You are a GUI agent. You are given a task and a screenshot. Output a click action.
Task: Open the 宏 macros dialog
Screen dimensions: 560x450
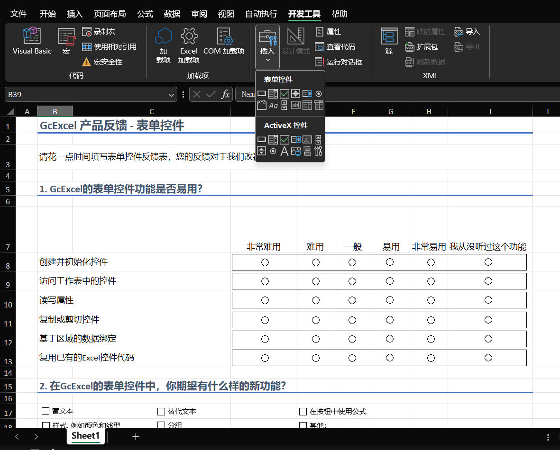[66, 41]
